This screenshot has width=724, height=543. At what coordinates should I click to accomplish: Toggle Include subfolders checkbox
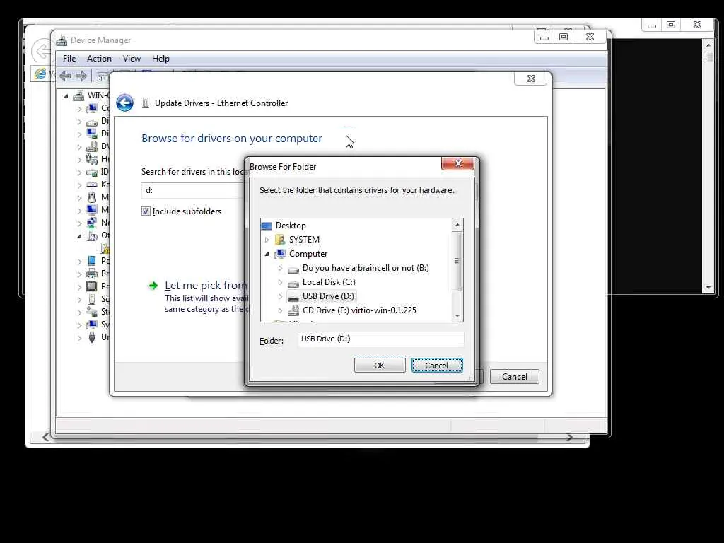tap(146, 211)
